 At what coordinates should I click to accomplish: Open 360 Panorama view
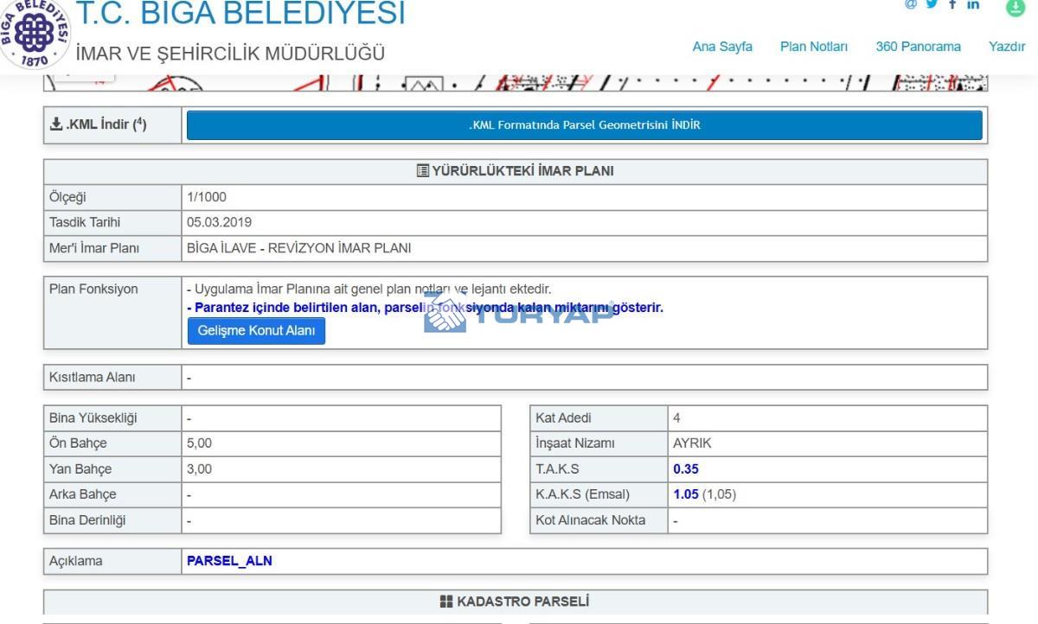click(918, 47)
